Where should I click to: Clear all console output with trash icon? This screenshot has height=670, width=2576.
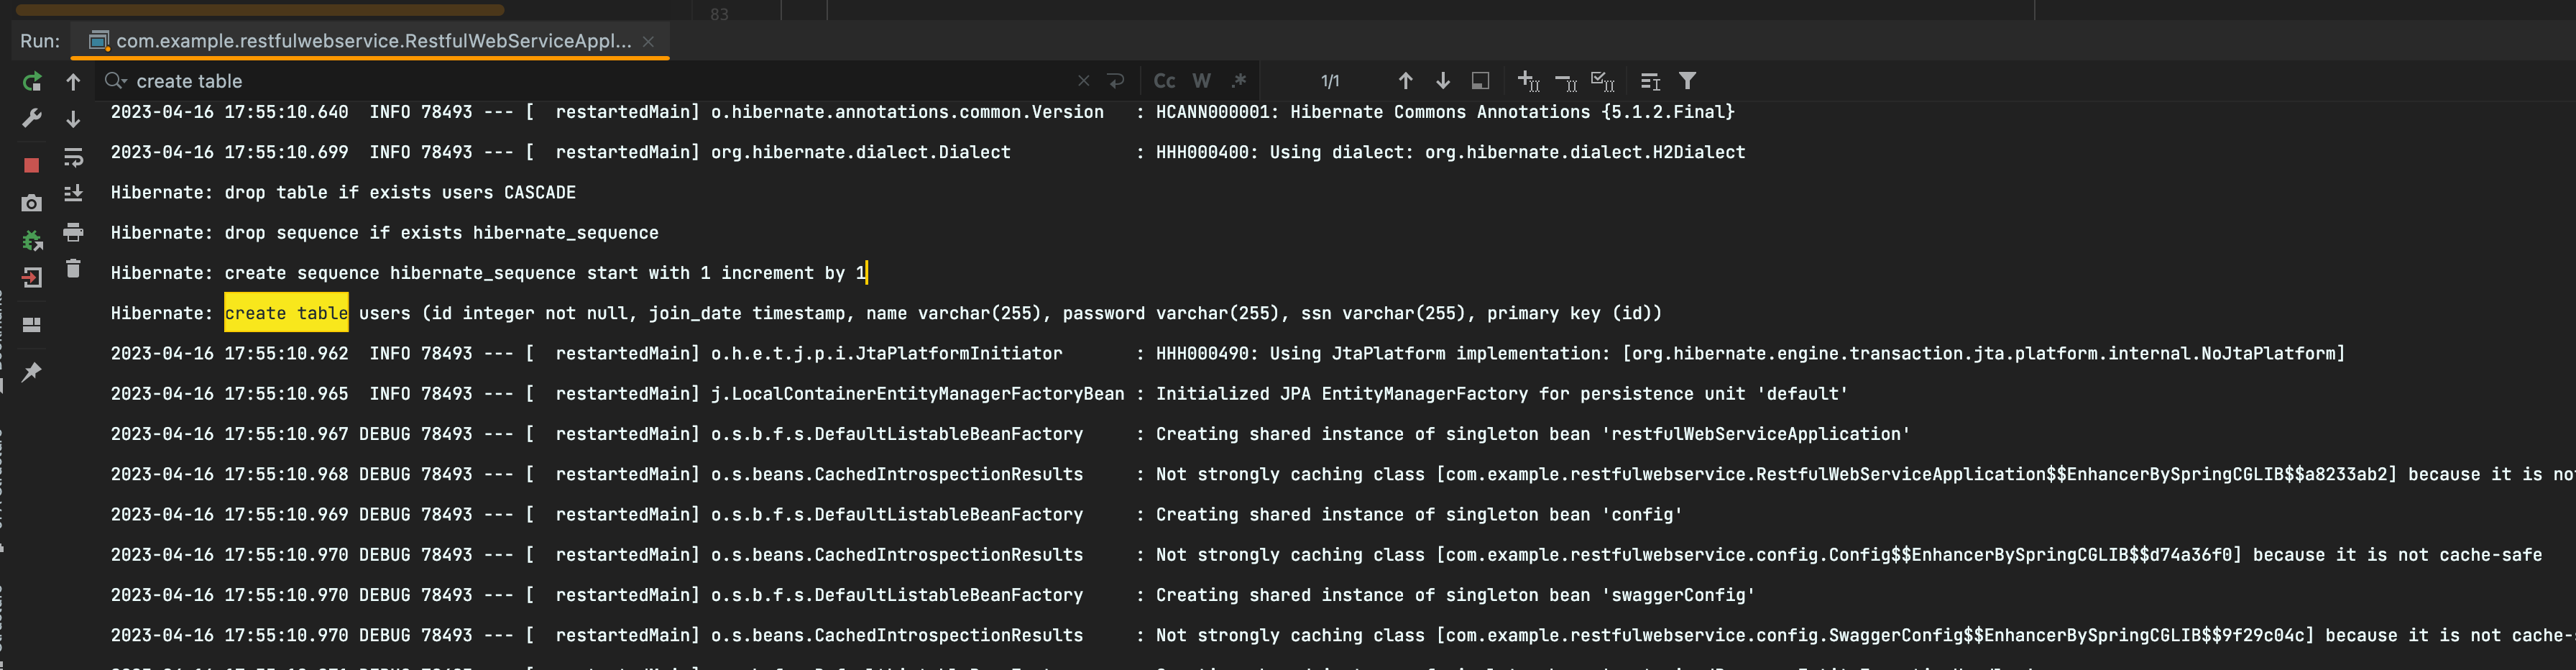[73, 268]
